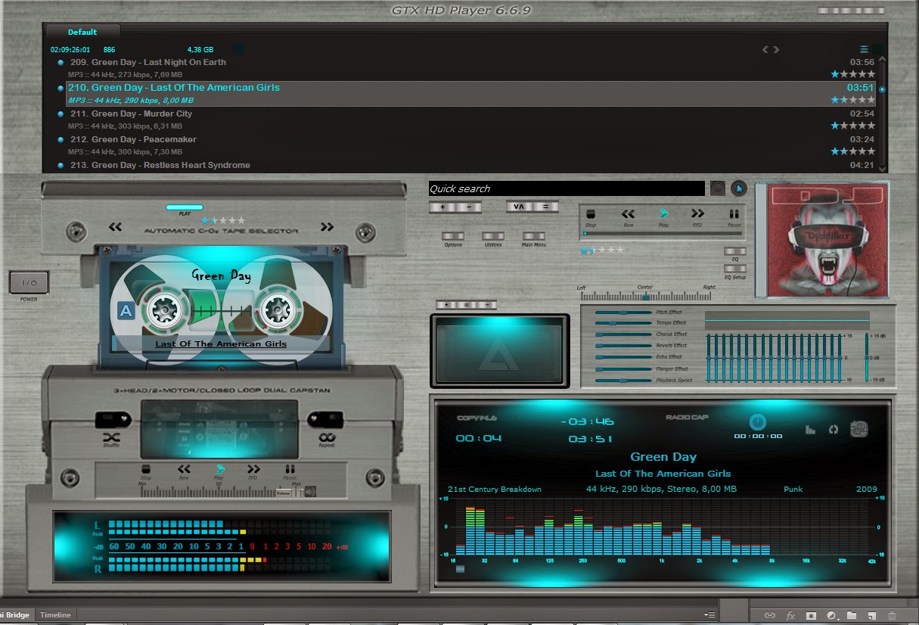919x625 pixels.
Task: Click FFD on the cassette deck transport
Action: coord(253,470)
